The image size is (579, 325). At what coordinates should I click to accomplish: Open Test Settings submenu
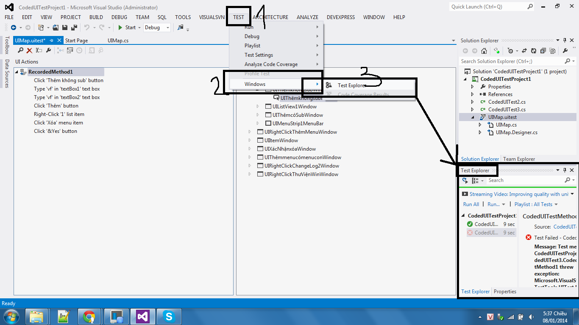pyautogui.click(x=276, y=55)
